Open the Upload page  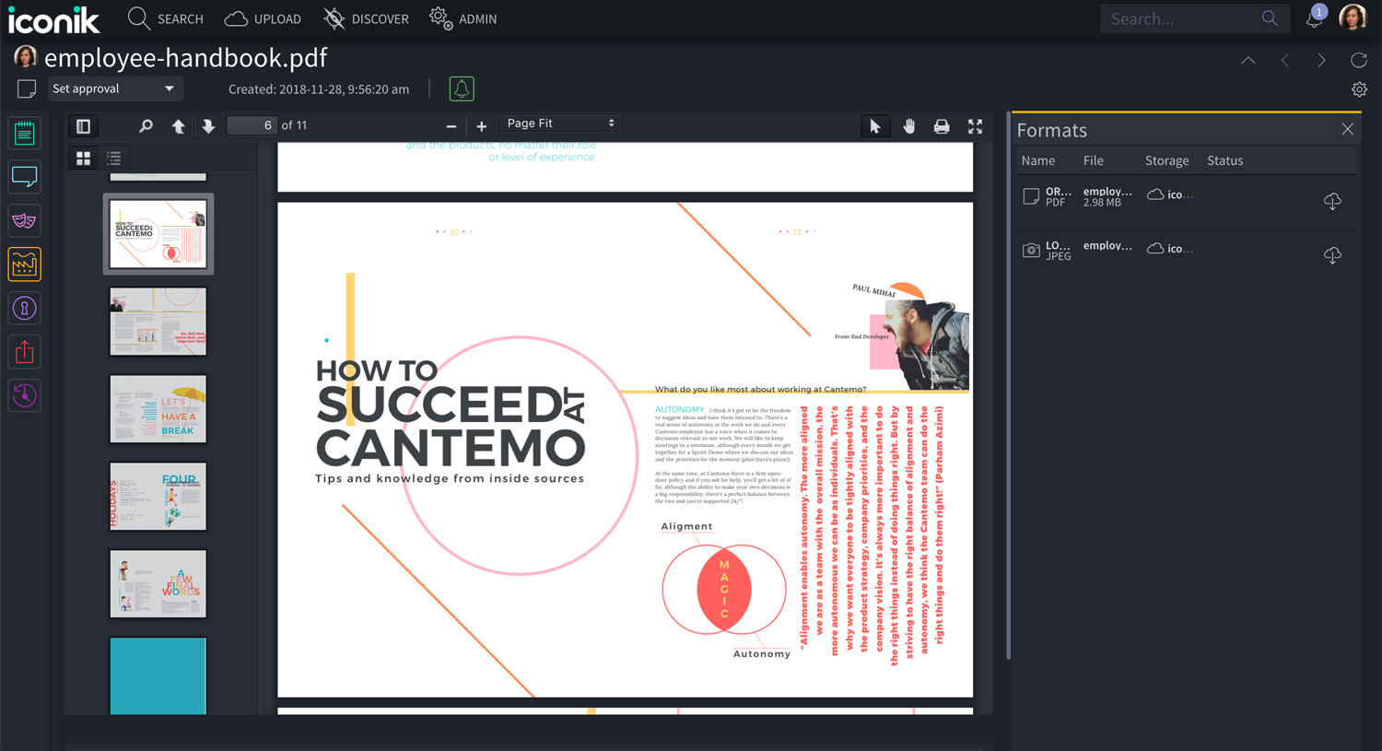tap(263, 18)
